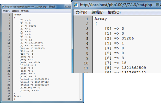The height and width of the screenshot is (103, 161).
Task: Click '[9] => 1317697122' in the left window
Action: point(31,45)
